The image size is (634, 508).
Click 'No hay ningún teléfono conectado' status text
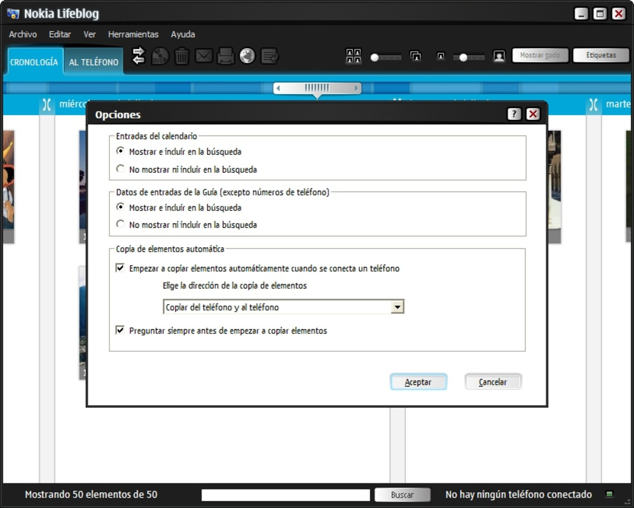[x=518, y=494]
